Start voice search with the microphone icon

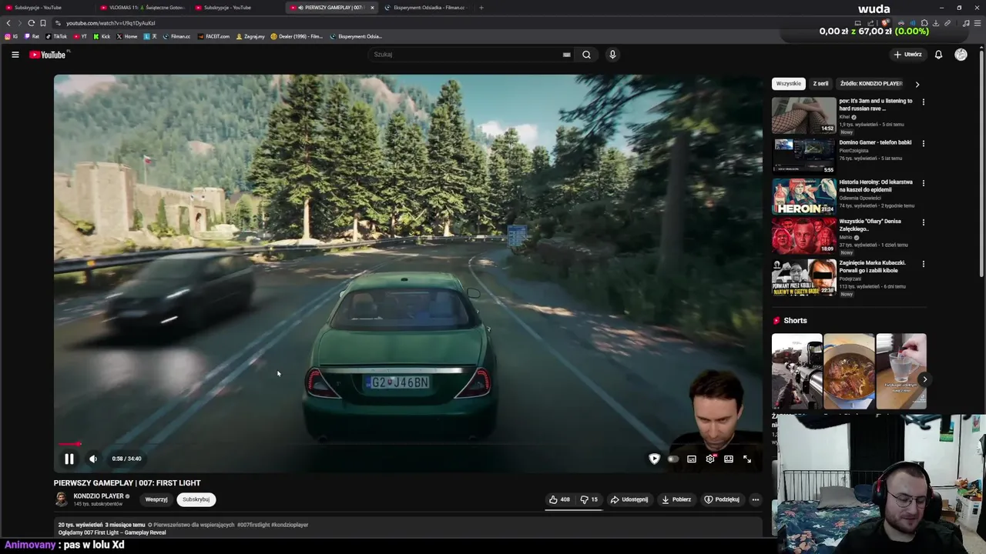coord(612,55)
